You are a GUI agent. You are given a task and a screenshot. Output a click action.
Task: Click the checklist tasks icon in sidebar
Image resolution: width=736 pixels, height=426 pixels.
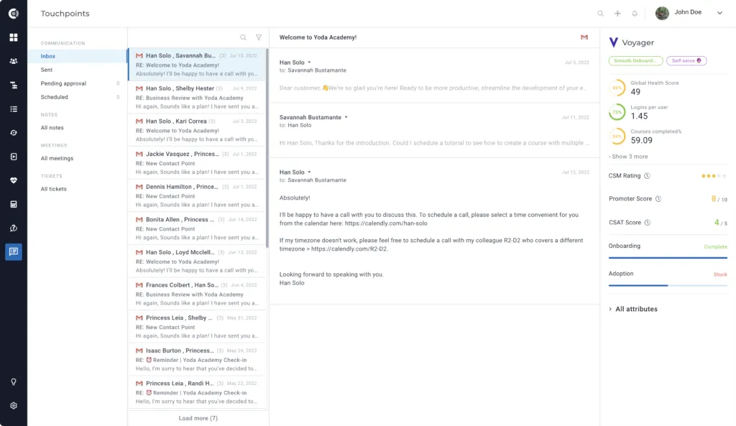click(x=14, y=109)
